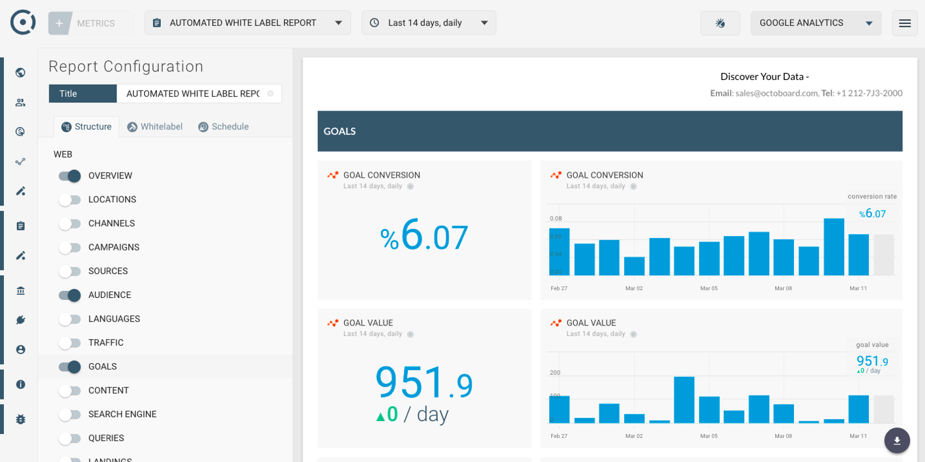The height and width of the screenshot is (462, 925).
Task: Click info dot on Goal Value chart widget
Action: [633, 334]
